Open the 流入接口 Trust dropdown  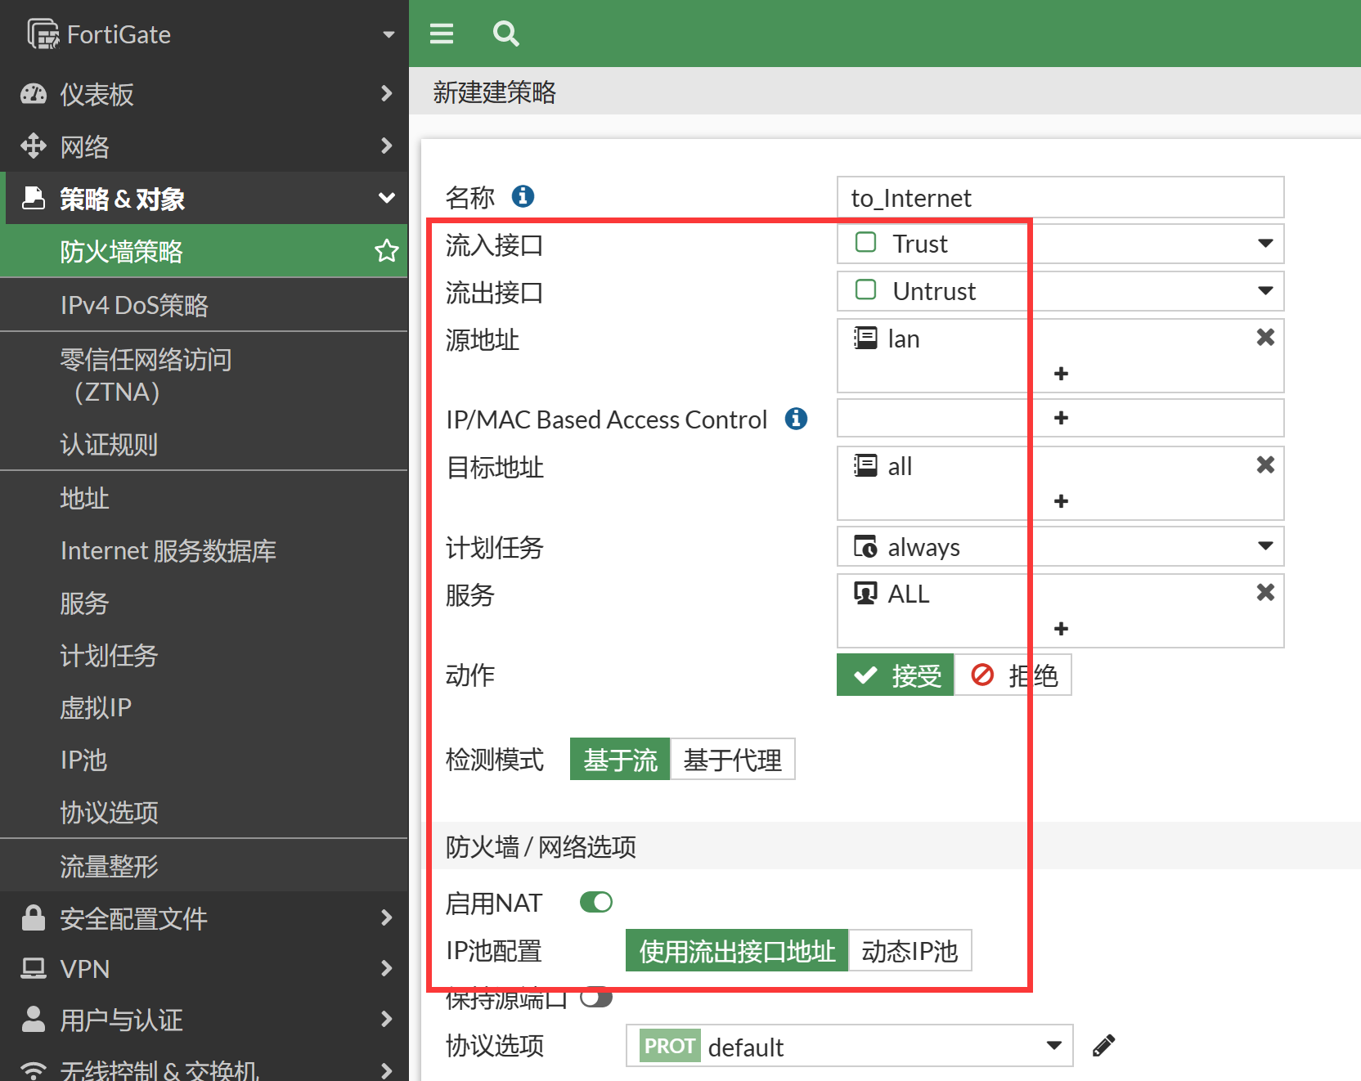pyautogui.click(x=1264, y=244)
